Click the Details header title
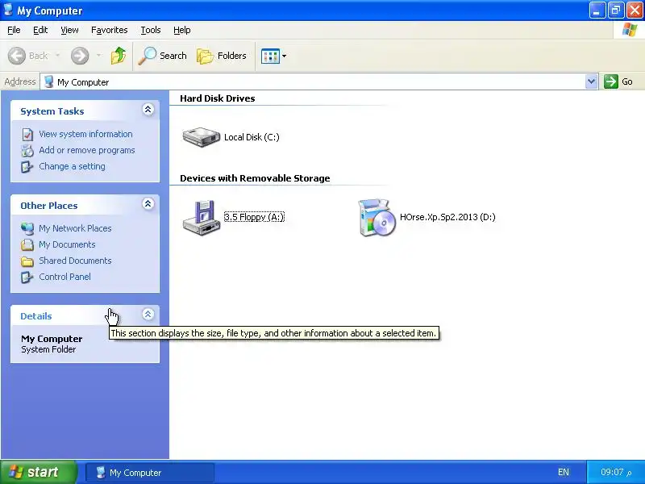The image size is (645, 484). (x=36, y=316)
